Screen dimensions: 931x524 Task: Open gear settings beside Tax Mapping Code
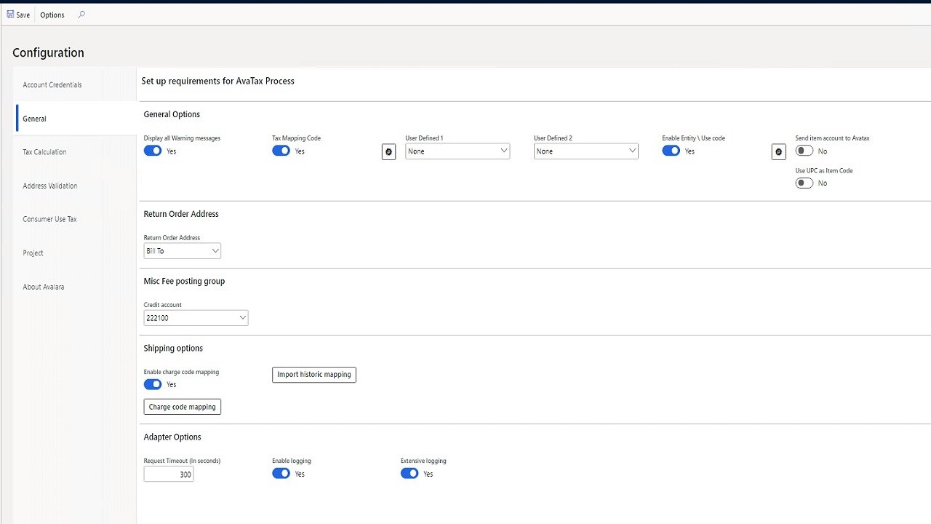pos(388,151)
